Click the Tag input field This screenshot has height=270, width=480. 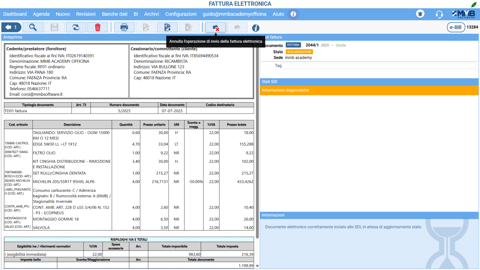pos(379,66)
